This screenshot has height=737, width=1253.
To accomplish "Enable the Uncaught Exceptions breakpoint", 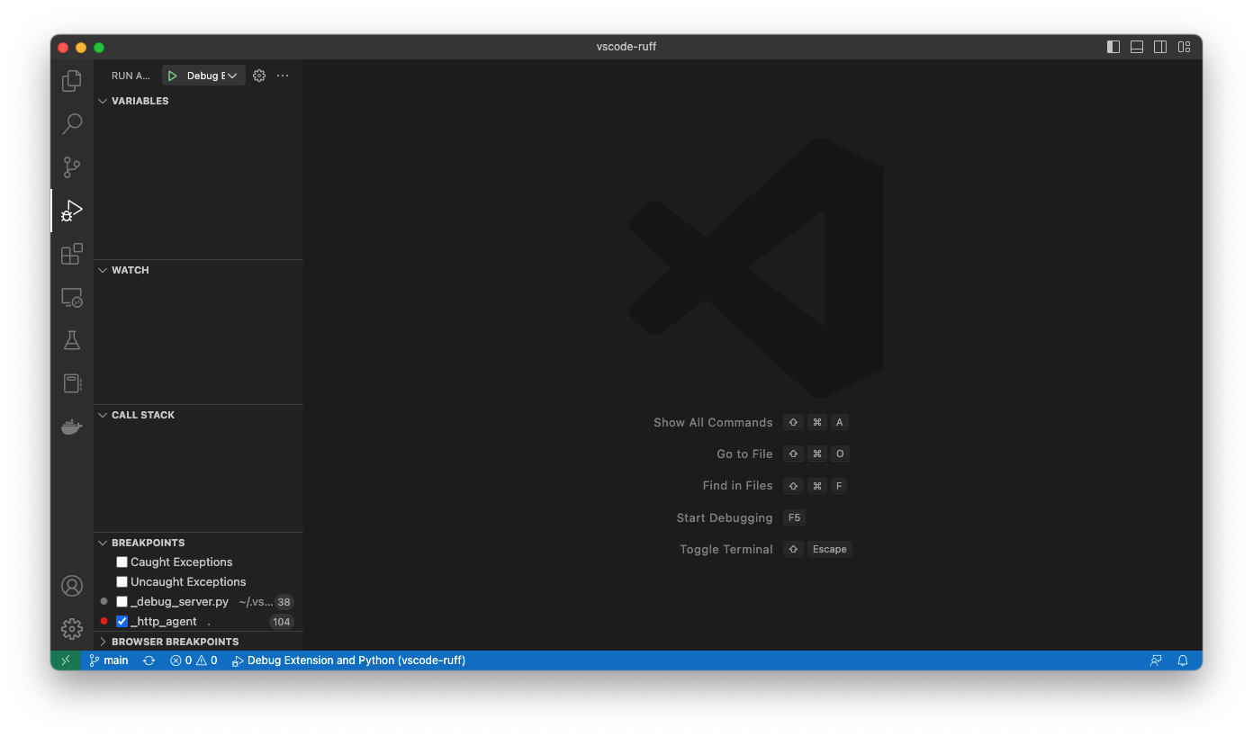I will [x=122, y=581].
